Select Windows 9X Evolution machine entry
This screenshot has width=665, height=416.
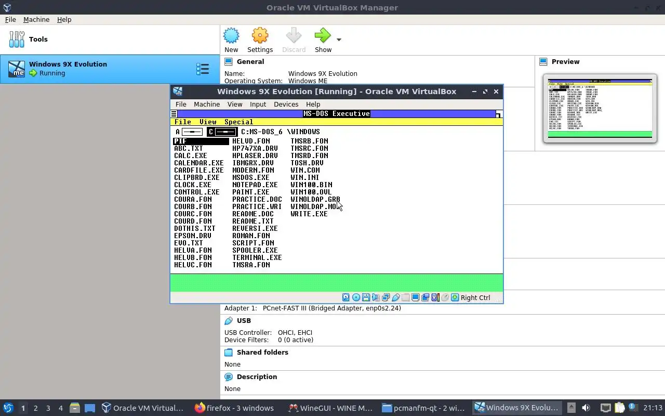(110, 69)
